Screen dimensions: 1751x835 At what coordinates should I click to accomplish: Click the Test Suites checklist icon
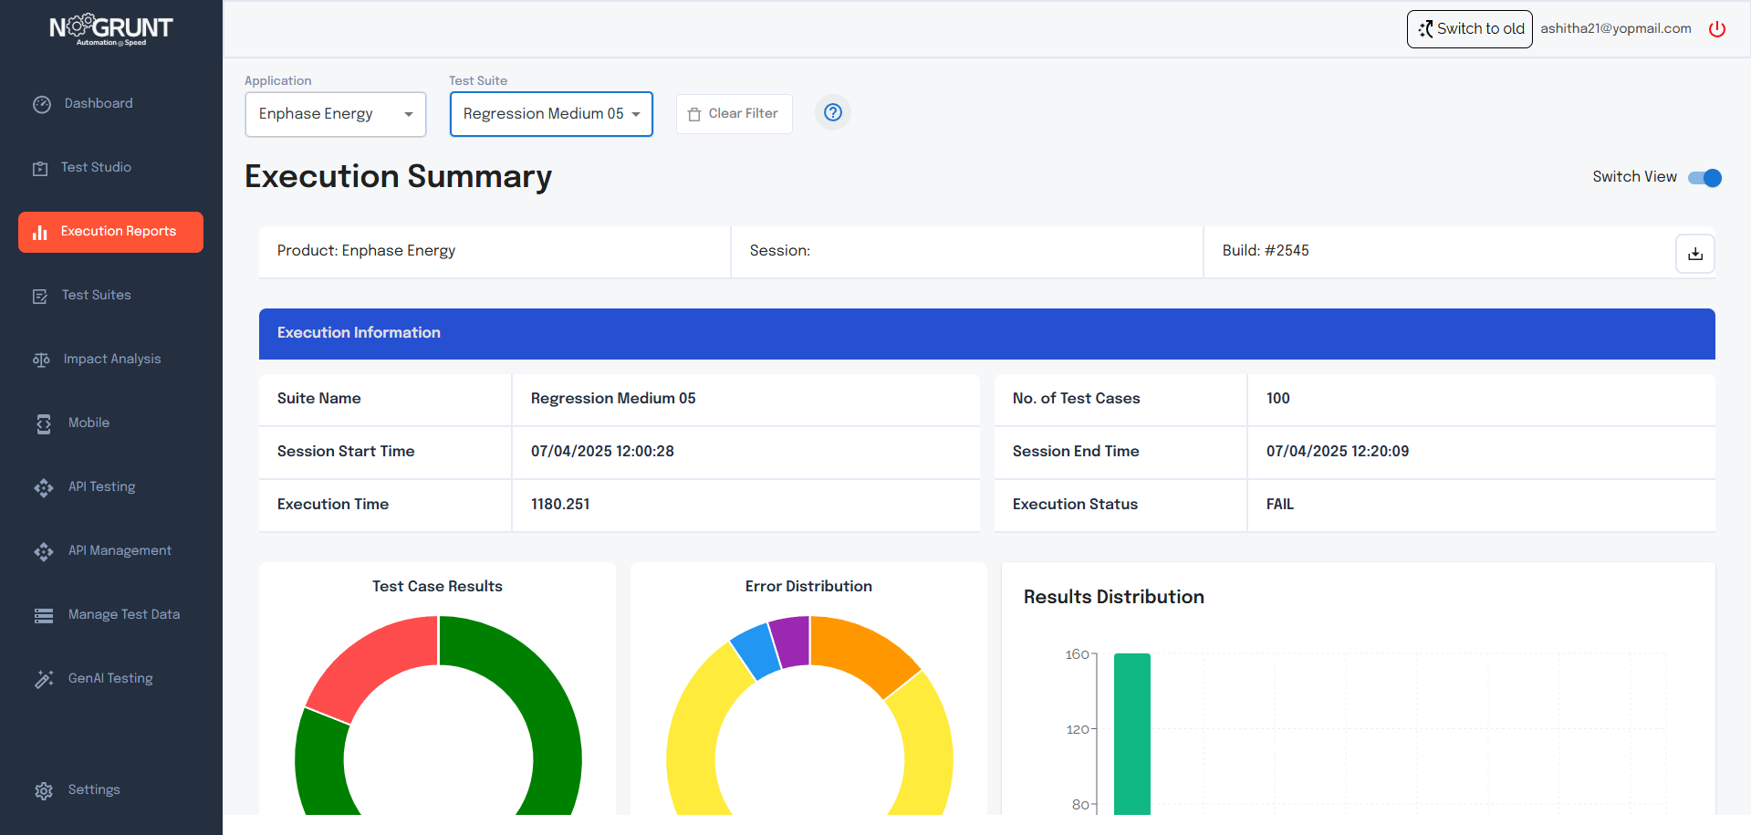pyautogui.click(x=40, y=296)
